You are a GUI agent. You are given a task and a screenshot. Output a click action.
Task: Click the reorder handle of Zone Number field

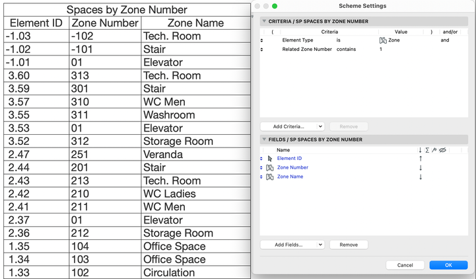coord(261,167)
